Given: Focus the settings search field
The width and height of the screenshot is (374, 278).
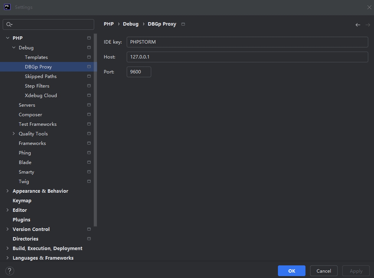Looking at the screenshot, I should tap(48, 24).
